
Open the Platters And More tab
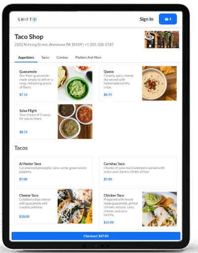(x=88, y=57)
